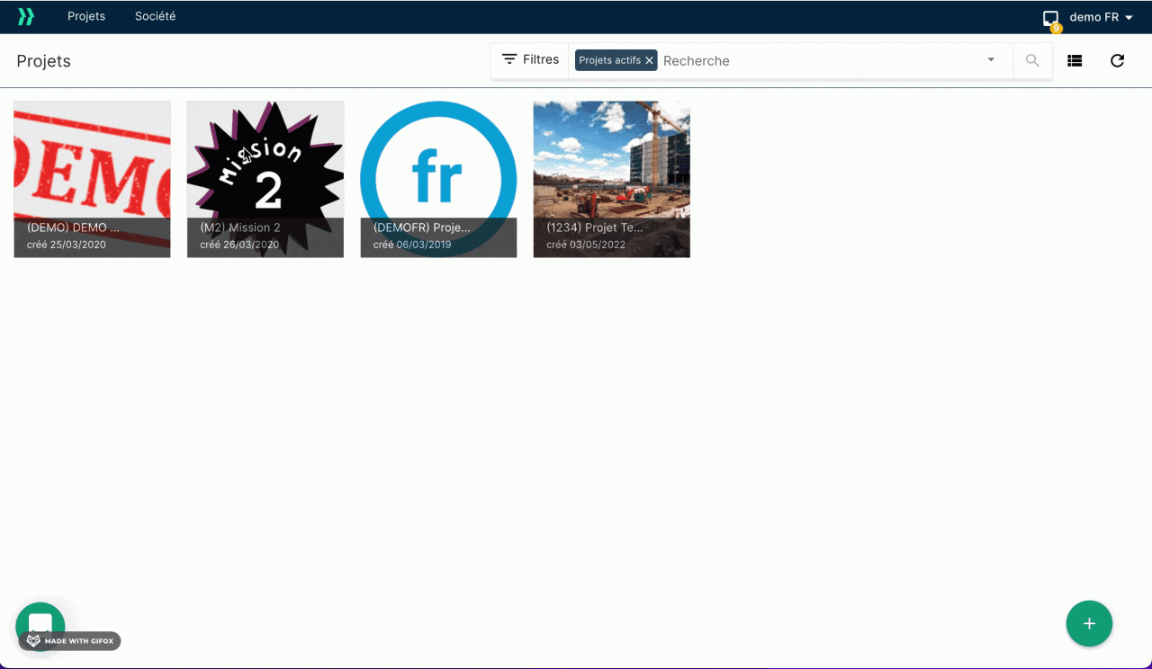This screenshot has width=1152, height=669.
Task: Open the Société menu item
Action: coord(155,16)
